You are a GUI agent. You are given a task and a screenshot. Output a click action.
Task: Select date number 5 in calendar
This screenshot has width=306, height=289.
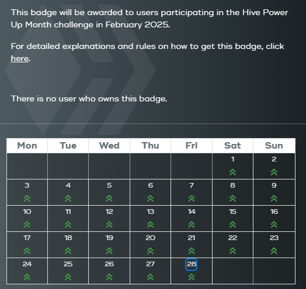[x=109, y=185]
